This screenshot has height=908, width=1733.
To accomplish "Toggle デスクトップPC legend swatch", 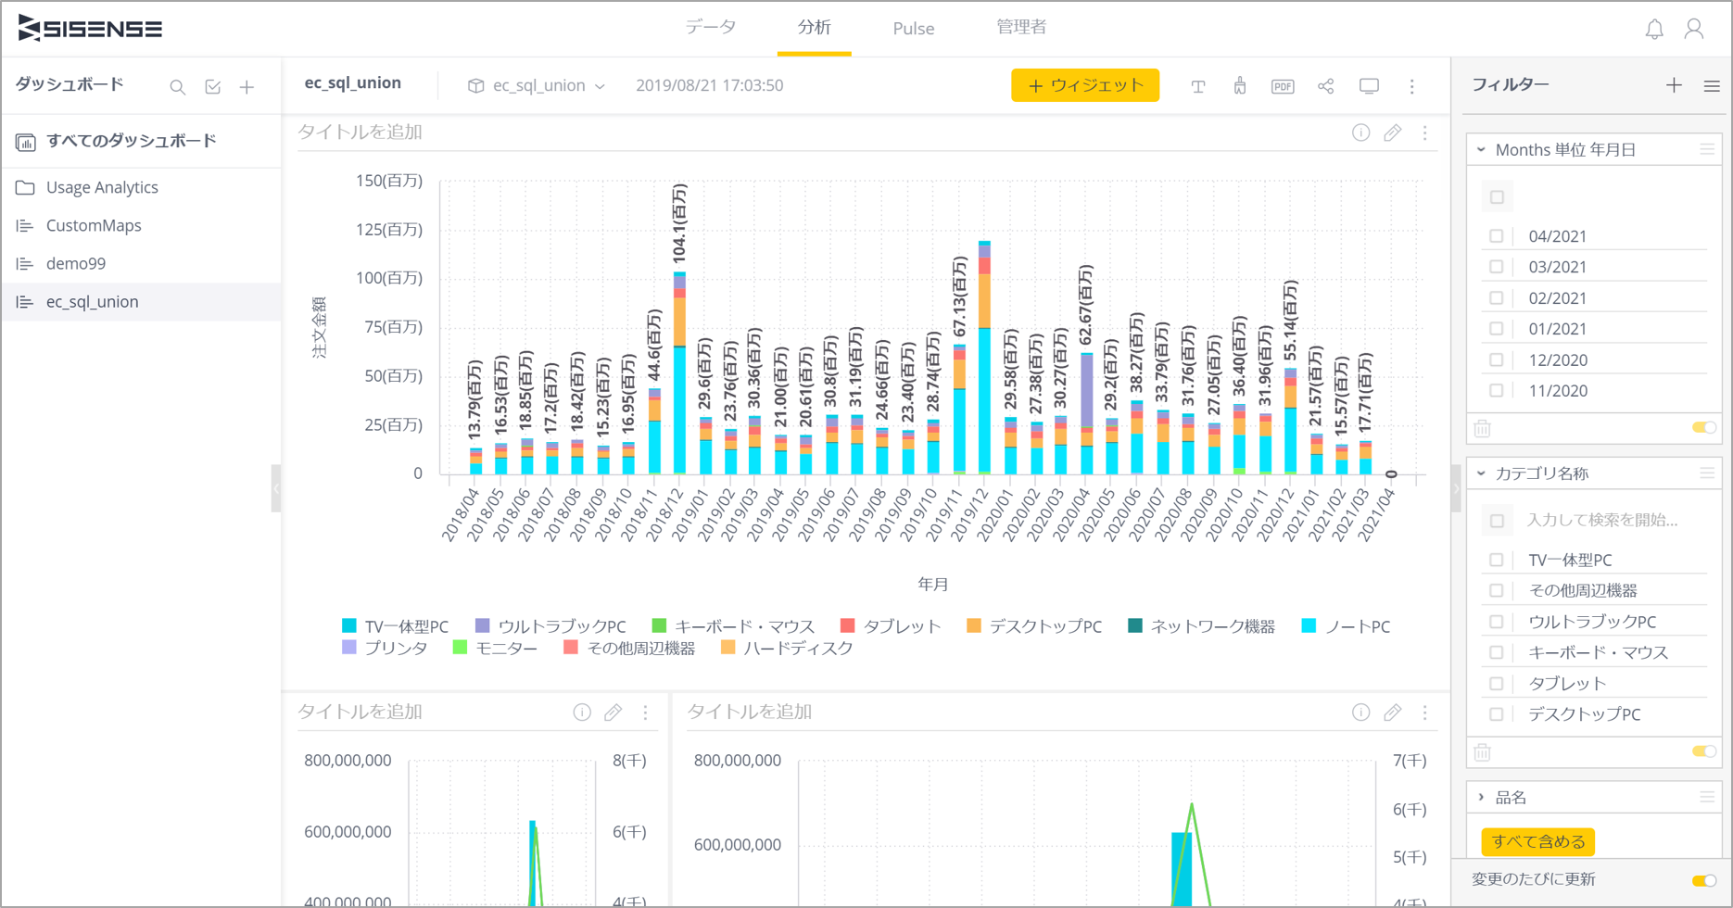I will click(x=973, y=626).
